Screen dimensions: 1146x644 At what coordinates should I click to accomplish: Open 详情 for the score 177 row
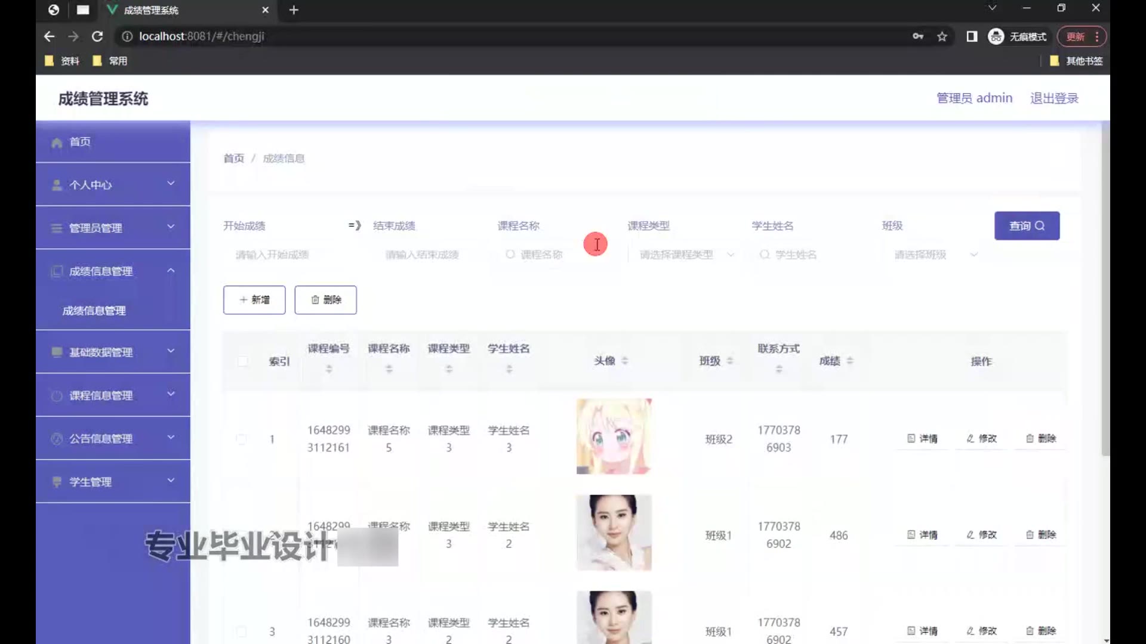point(922,438)
